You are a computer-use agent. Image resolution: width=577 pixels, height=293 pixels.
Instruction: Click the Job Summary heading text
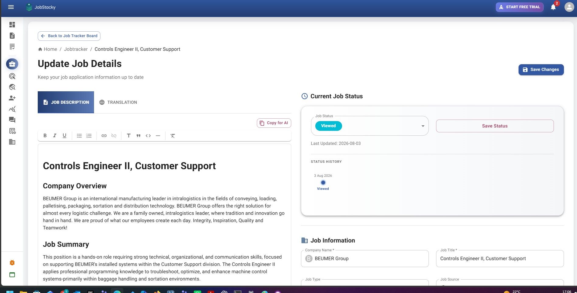point(66,244)
